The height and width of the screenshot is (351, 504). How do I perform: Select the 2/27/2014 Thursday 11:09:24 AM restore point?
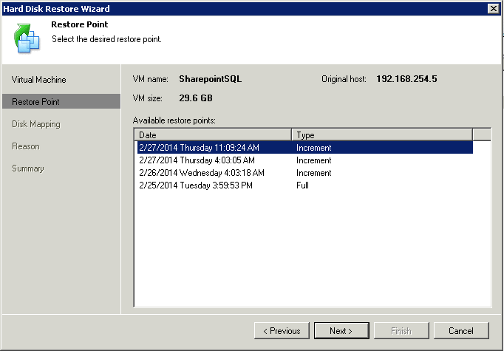point(305,148)
